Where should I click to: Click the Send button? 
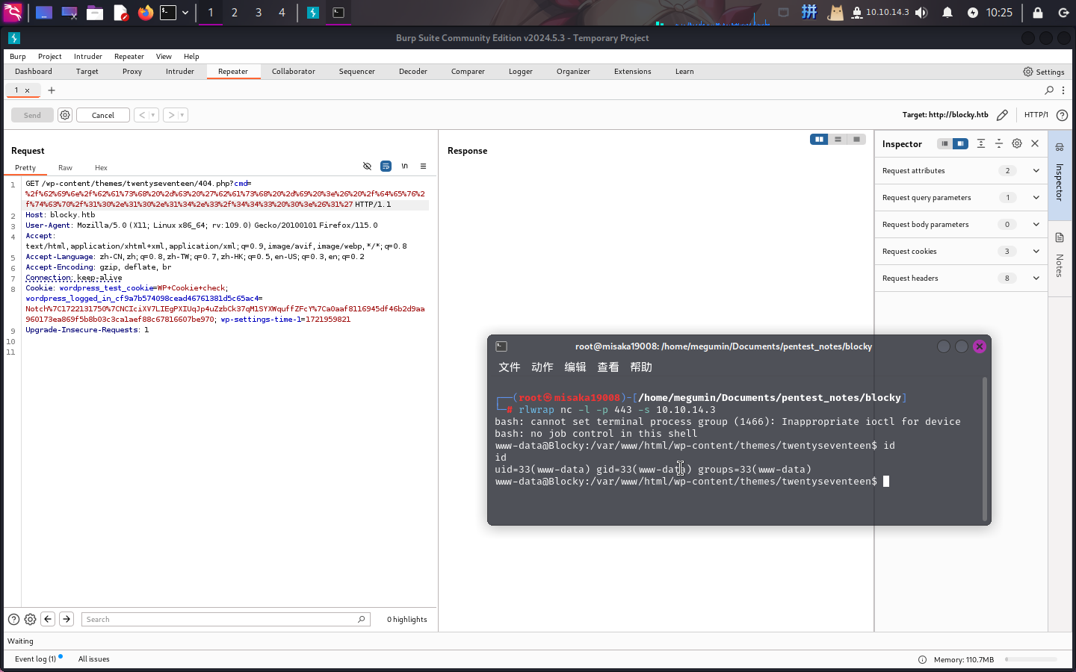tap(32, 115)
